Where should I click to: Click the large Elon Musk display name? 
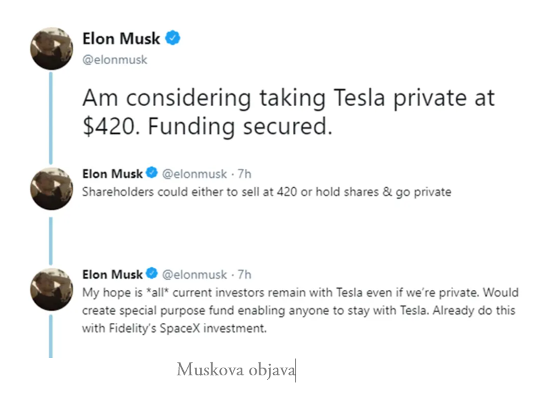pyautogui.click(x=121, y=39)
